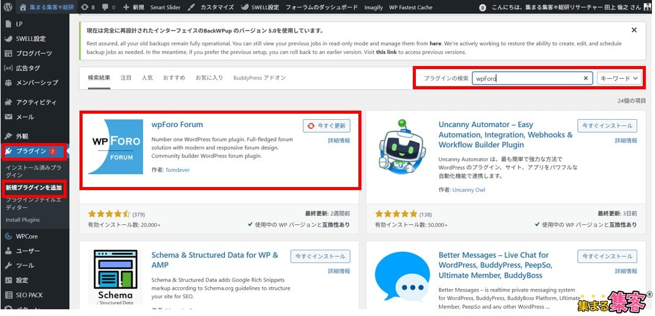Open WP Fastest Cache admin bar menu
The height and width of the screenshot is (316, 655).
click(x=410, y=7)
